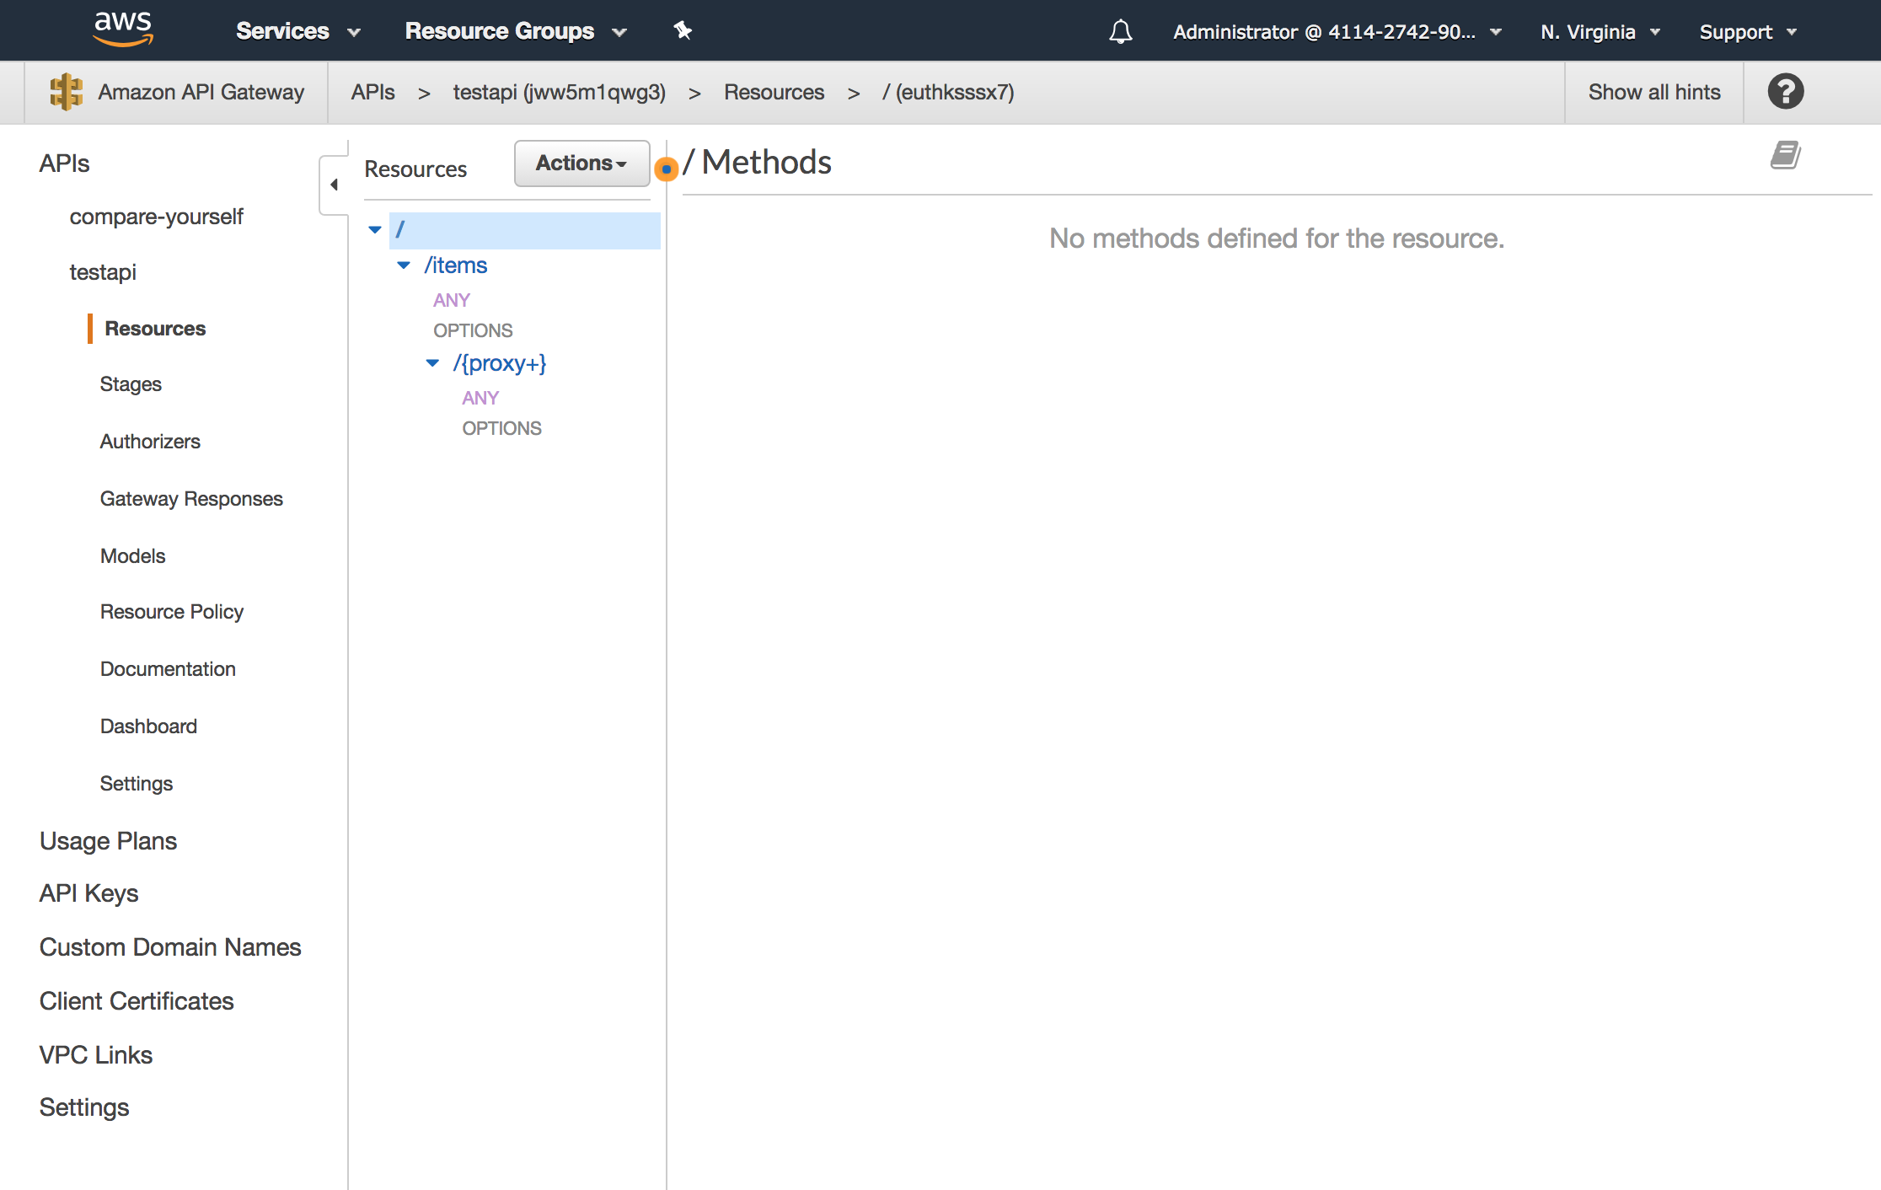This screenshot has width=1881, height=1190.
Task: Open the N. Virginia region dropdown
Action: tap(1600, 32)
